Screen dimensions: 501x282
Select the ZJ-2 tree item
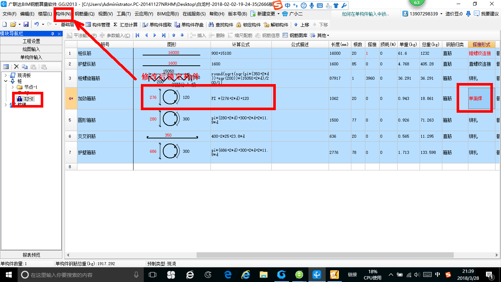click(29, 99)
